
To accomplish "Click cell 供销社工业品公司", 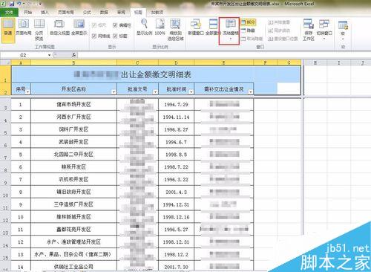I will pyautogui.click(x=73, y=266).
